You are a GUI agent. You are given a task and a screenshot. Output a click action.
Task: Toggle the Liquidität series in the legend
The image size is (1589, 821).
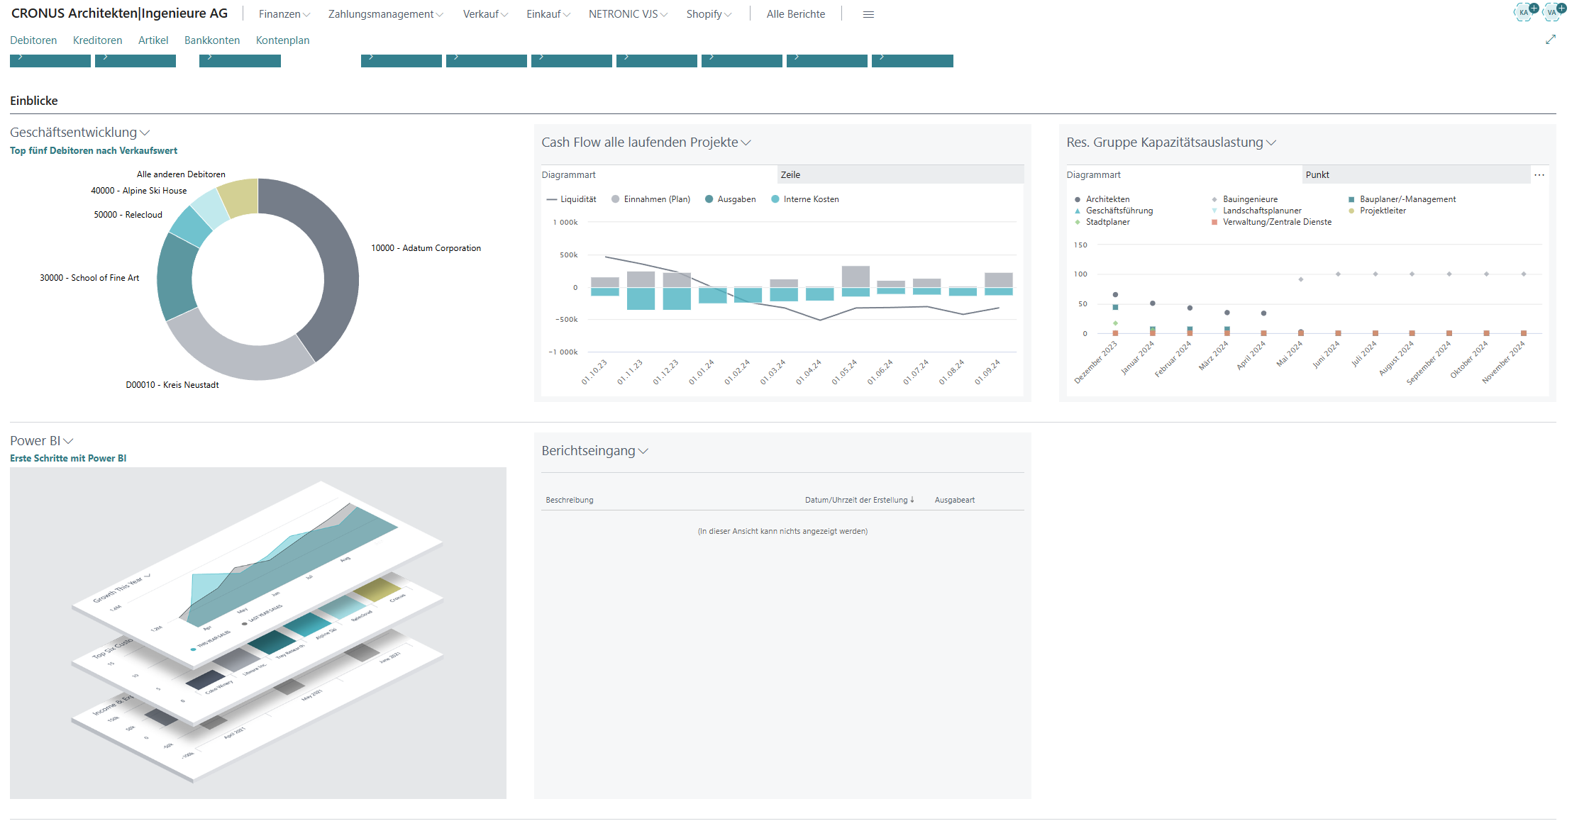click(x=572, y=199)
